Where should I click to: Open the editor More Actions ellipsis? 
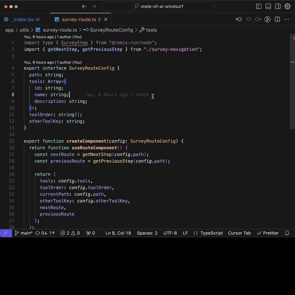(287, 19)
